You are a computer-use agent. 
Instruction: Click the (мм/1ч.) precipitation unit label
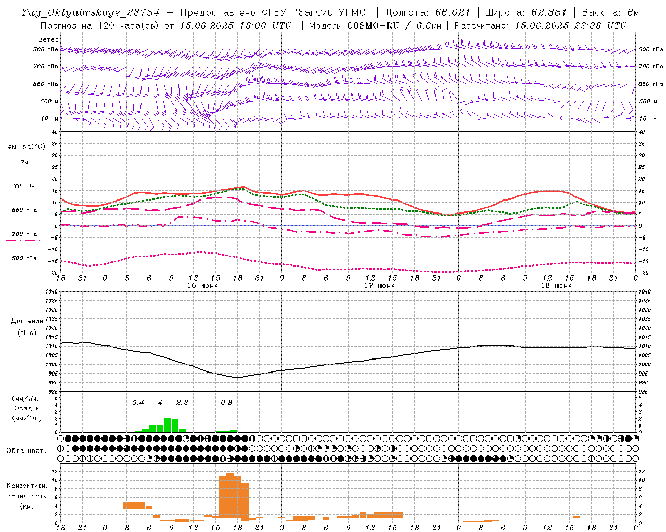(27, 418)
